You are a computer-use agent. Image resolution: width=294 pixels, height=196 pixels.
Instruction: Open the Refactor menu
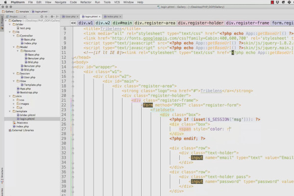(x=86, y=2)
